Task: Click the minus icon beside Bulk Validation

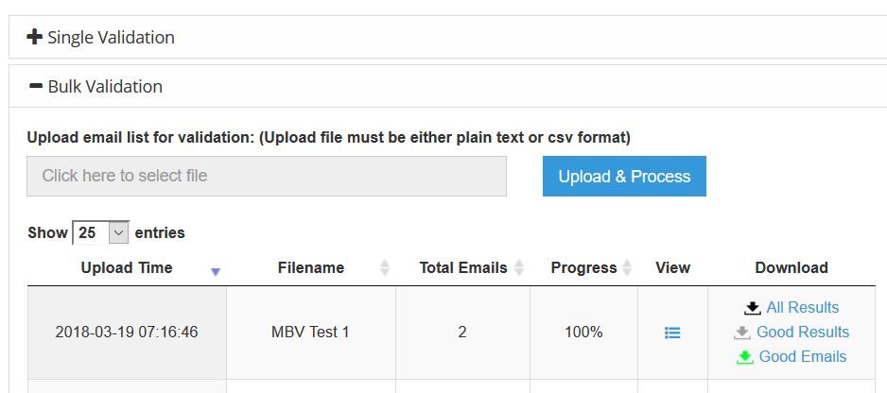Action: (x=36, y=87)
